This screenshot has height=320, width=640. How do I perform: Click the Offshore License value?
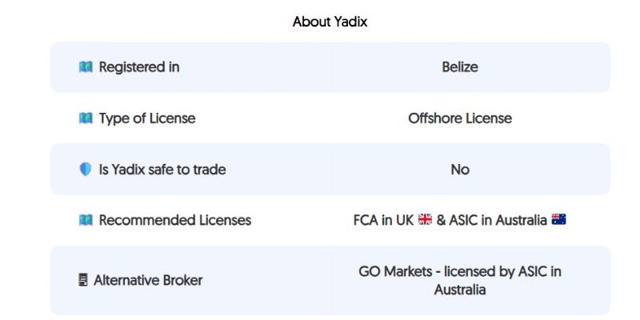460,118
